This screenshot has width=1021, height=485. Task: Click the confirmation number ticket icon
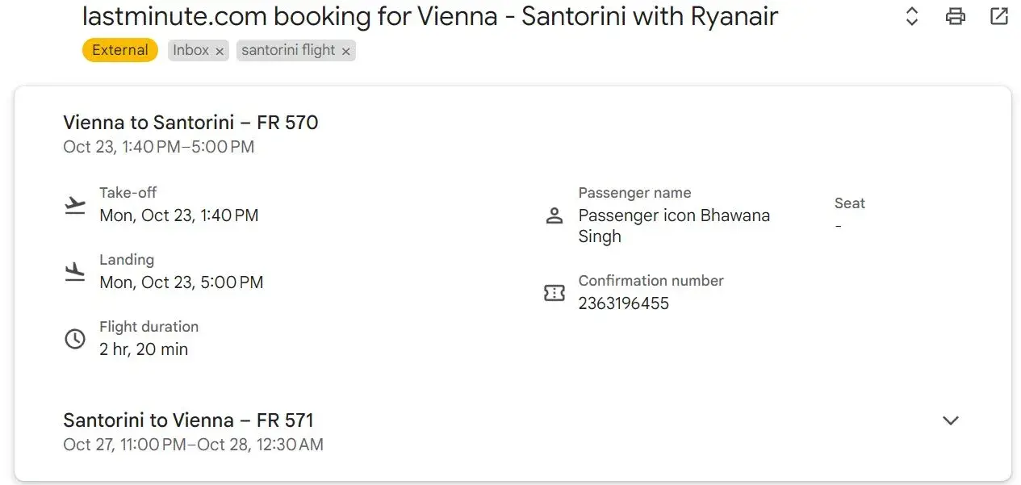[x=554, y=293]
